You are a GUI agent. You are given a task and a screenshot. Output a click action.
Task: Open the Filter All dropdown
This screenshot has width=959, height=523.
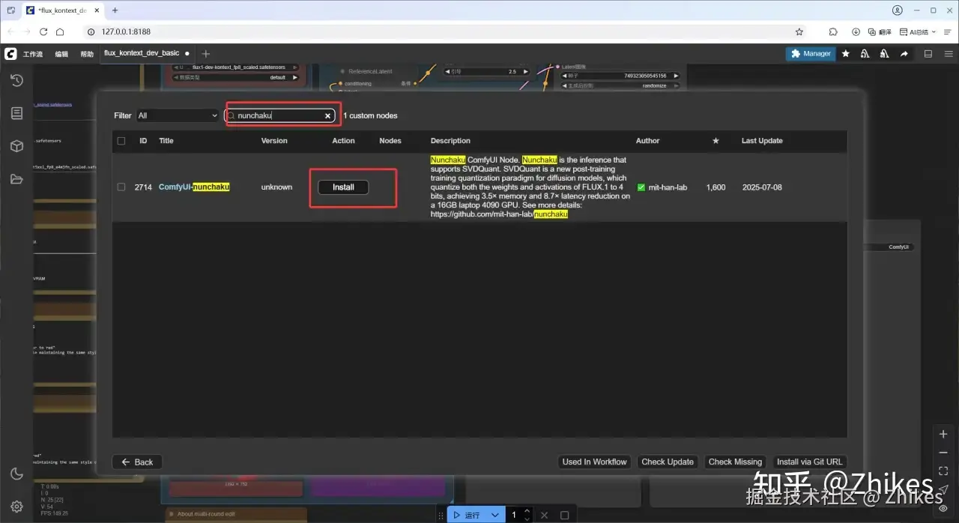click(x=178, y=115)
